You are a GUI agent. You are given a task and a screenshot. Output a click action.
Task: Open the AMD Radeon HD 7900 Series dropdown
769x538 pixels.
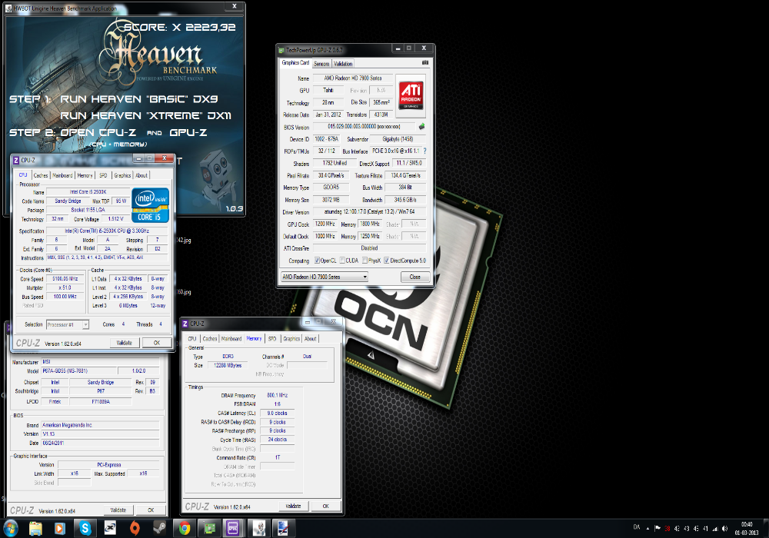point(325,277)
